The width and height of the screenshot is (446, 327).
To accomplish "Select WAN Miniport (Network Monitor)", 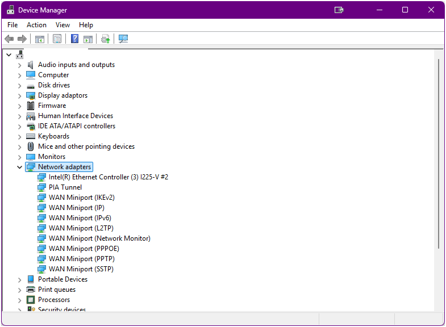I will 99,238.
